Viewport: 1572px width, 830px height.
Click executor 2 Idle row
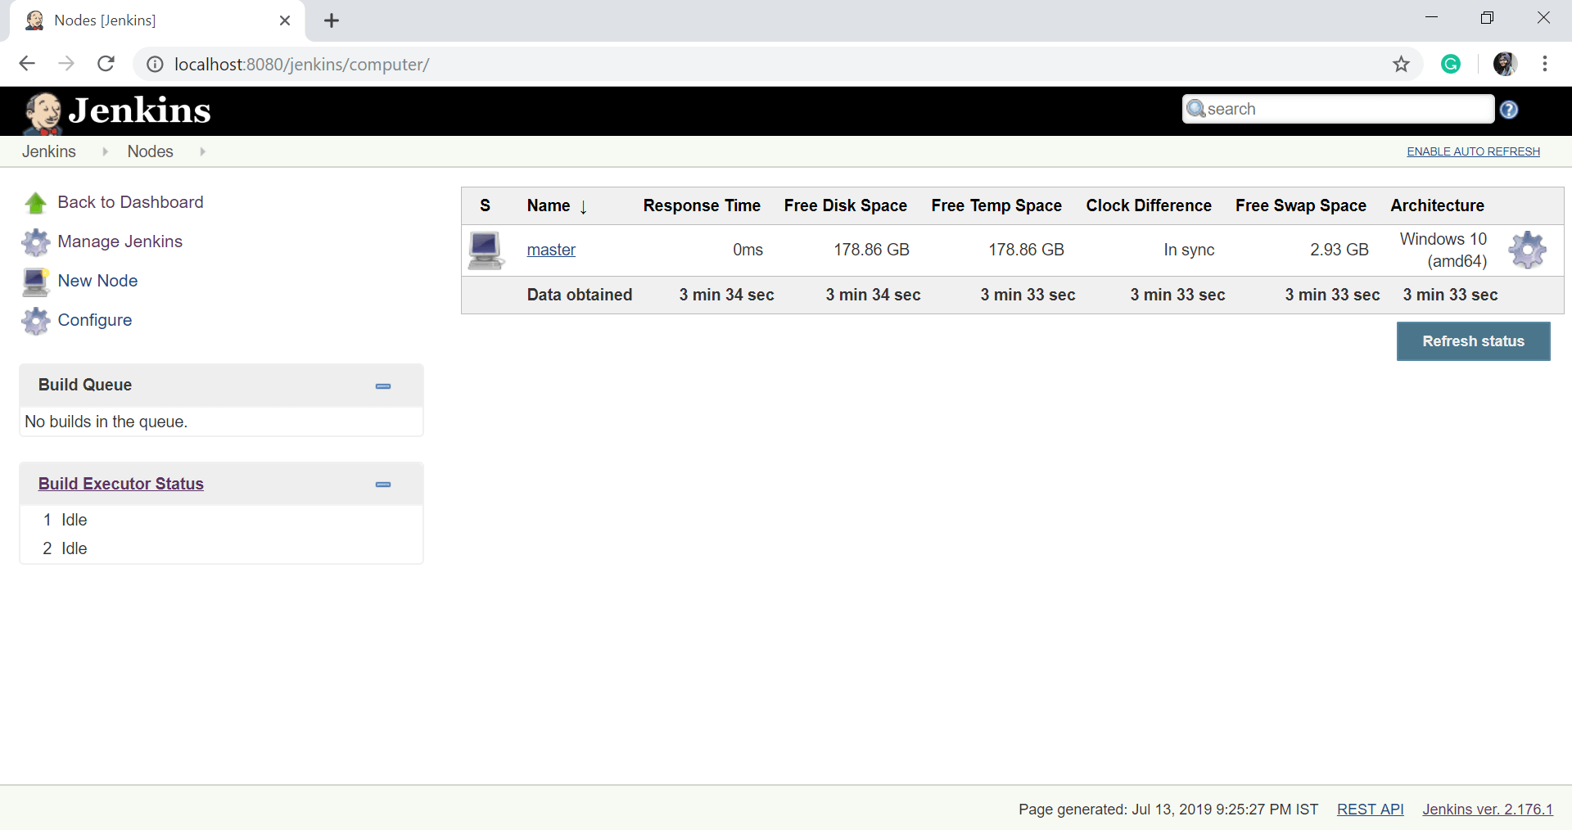click(221, 548)
